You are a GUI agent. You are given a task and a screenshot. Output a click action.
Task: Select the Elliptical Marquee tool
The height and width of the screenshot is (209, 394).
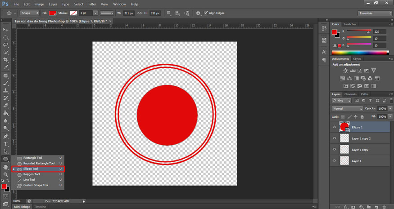pyautogui.click(x=5, y=37)
